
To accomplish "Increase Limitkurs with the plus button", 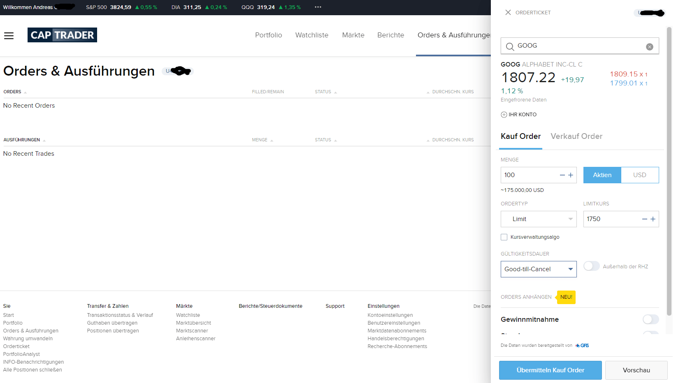I will tap(653, 219).
